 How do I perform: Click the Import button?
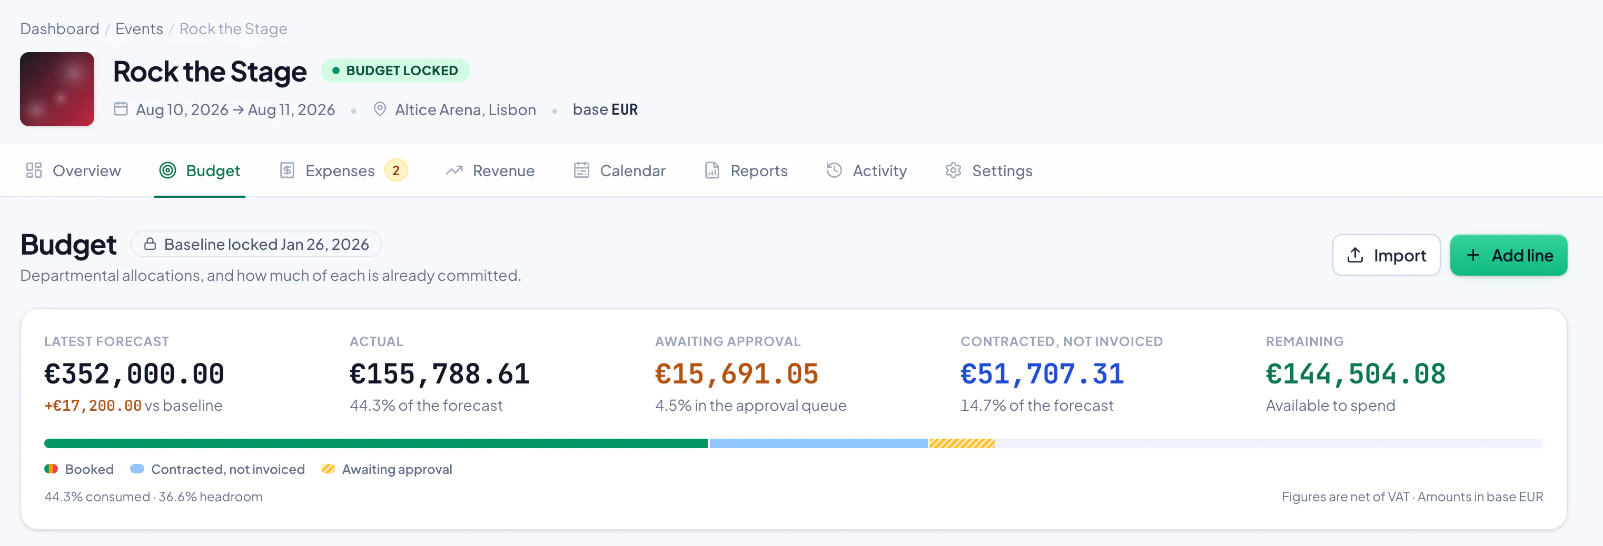pyautogui.click(x=1386, y=255)
